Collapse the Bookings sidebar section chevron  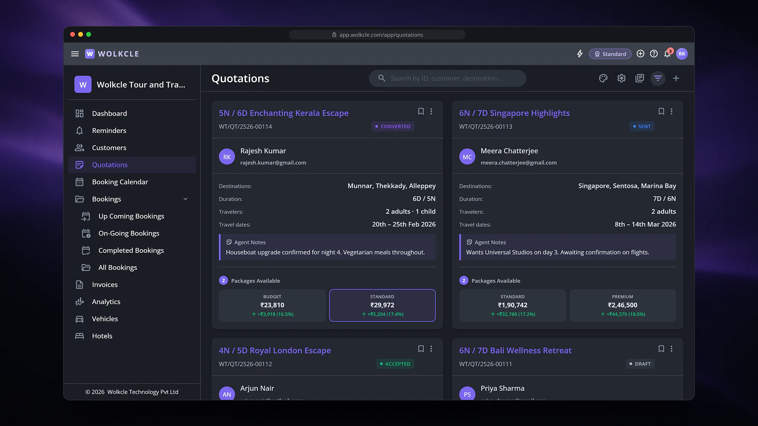click(186, 199)
